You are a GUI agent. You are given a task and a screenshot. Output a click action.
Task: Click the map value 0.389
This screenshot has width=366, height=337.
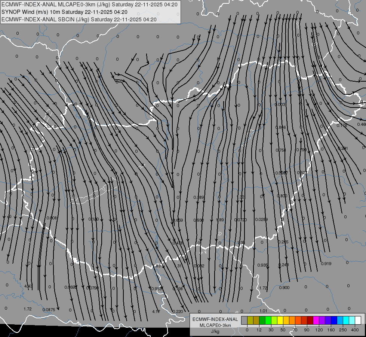coord(199,197)
